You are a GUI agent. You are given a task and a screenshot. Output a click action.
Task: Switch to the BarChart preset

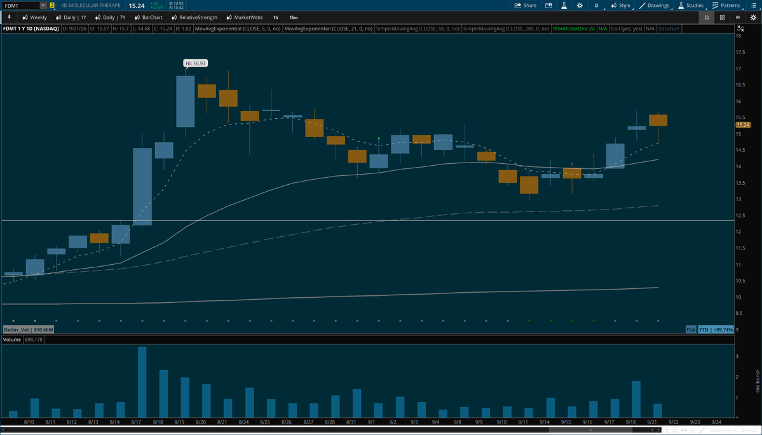click(149, 18)
